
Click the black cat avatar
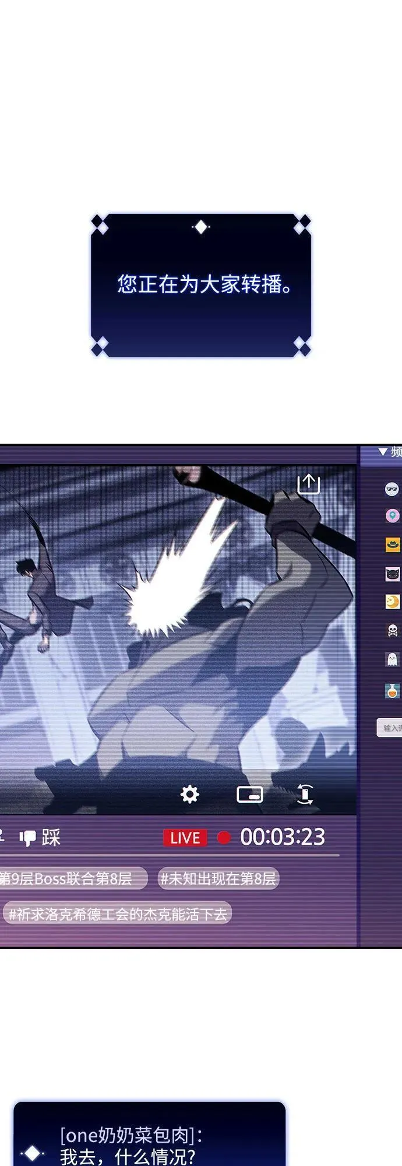point(393,574)
